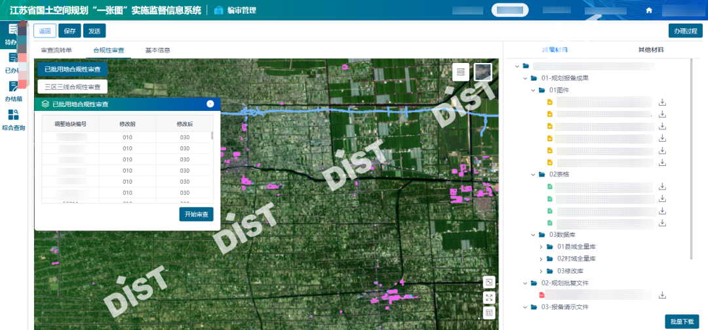Viewport: 708px width, 330px height.
Task: Open the 办理过程 button
Action: click(686, 31)
